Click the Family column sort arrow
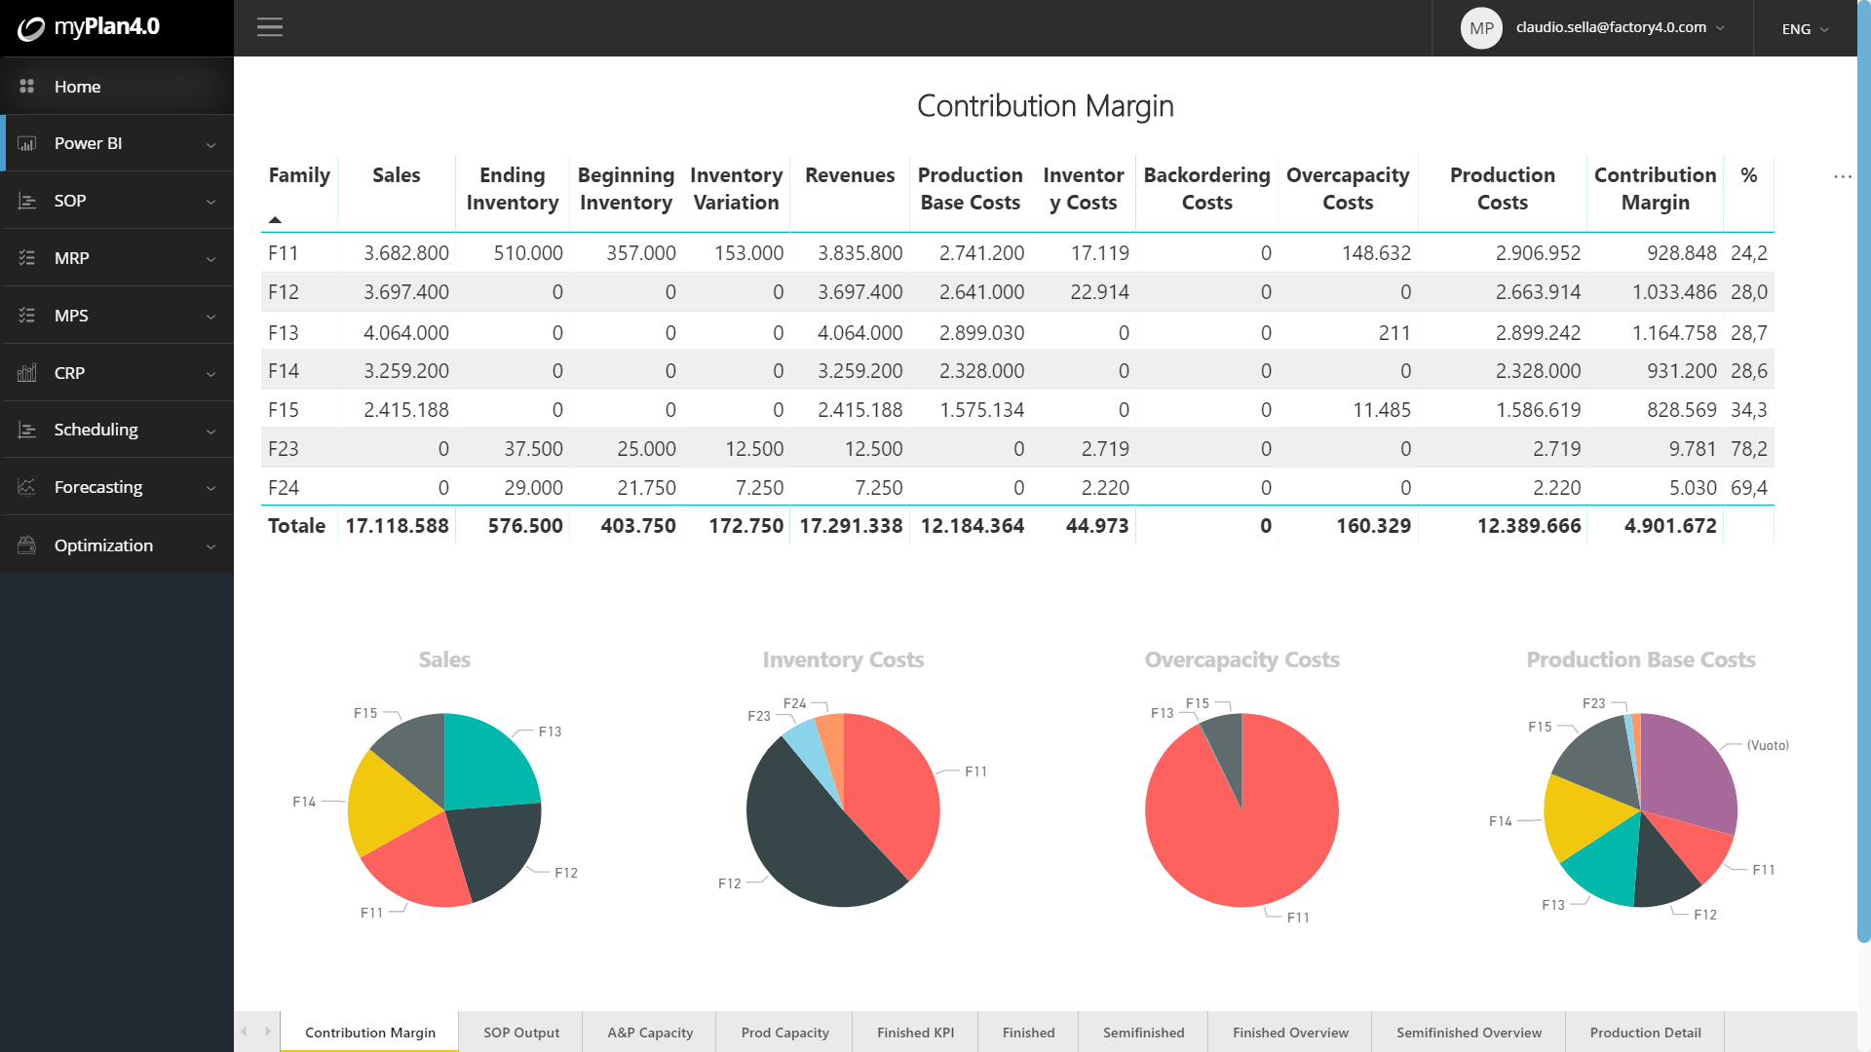This screenshot has height=1052, width=1871. click(x=275, y=220)
